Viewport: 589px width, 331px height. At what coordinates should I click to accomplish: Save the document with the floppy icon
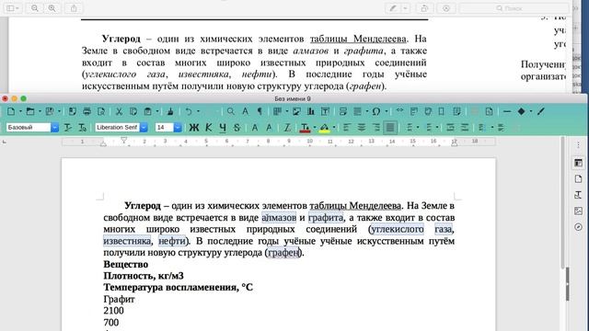point(50,111)
